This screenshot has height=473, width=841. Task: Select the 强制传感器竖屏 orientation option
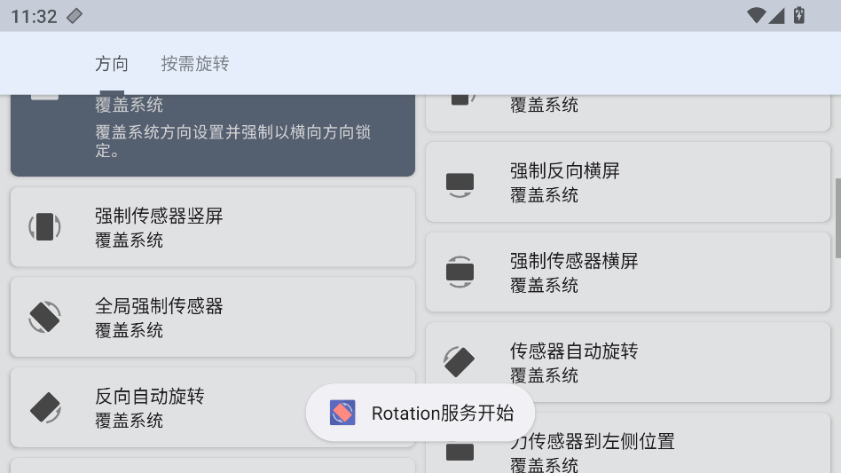pyautogui.click(x=213, y=227)
